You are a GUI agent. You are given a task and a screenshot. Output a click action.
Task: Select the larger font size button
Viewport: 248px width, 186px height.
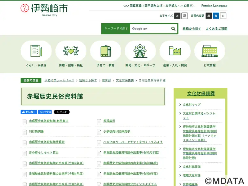click(185, 16)
